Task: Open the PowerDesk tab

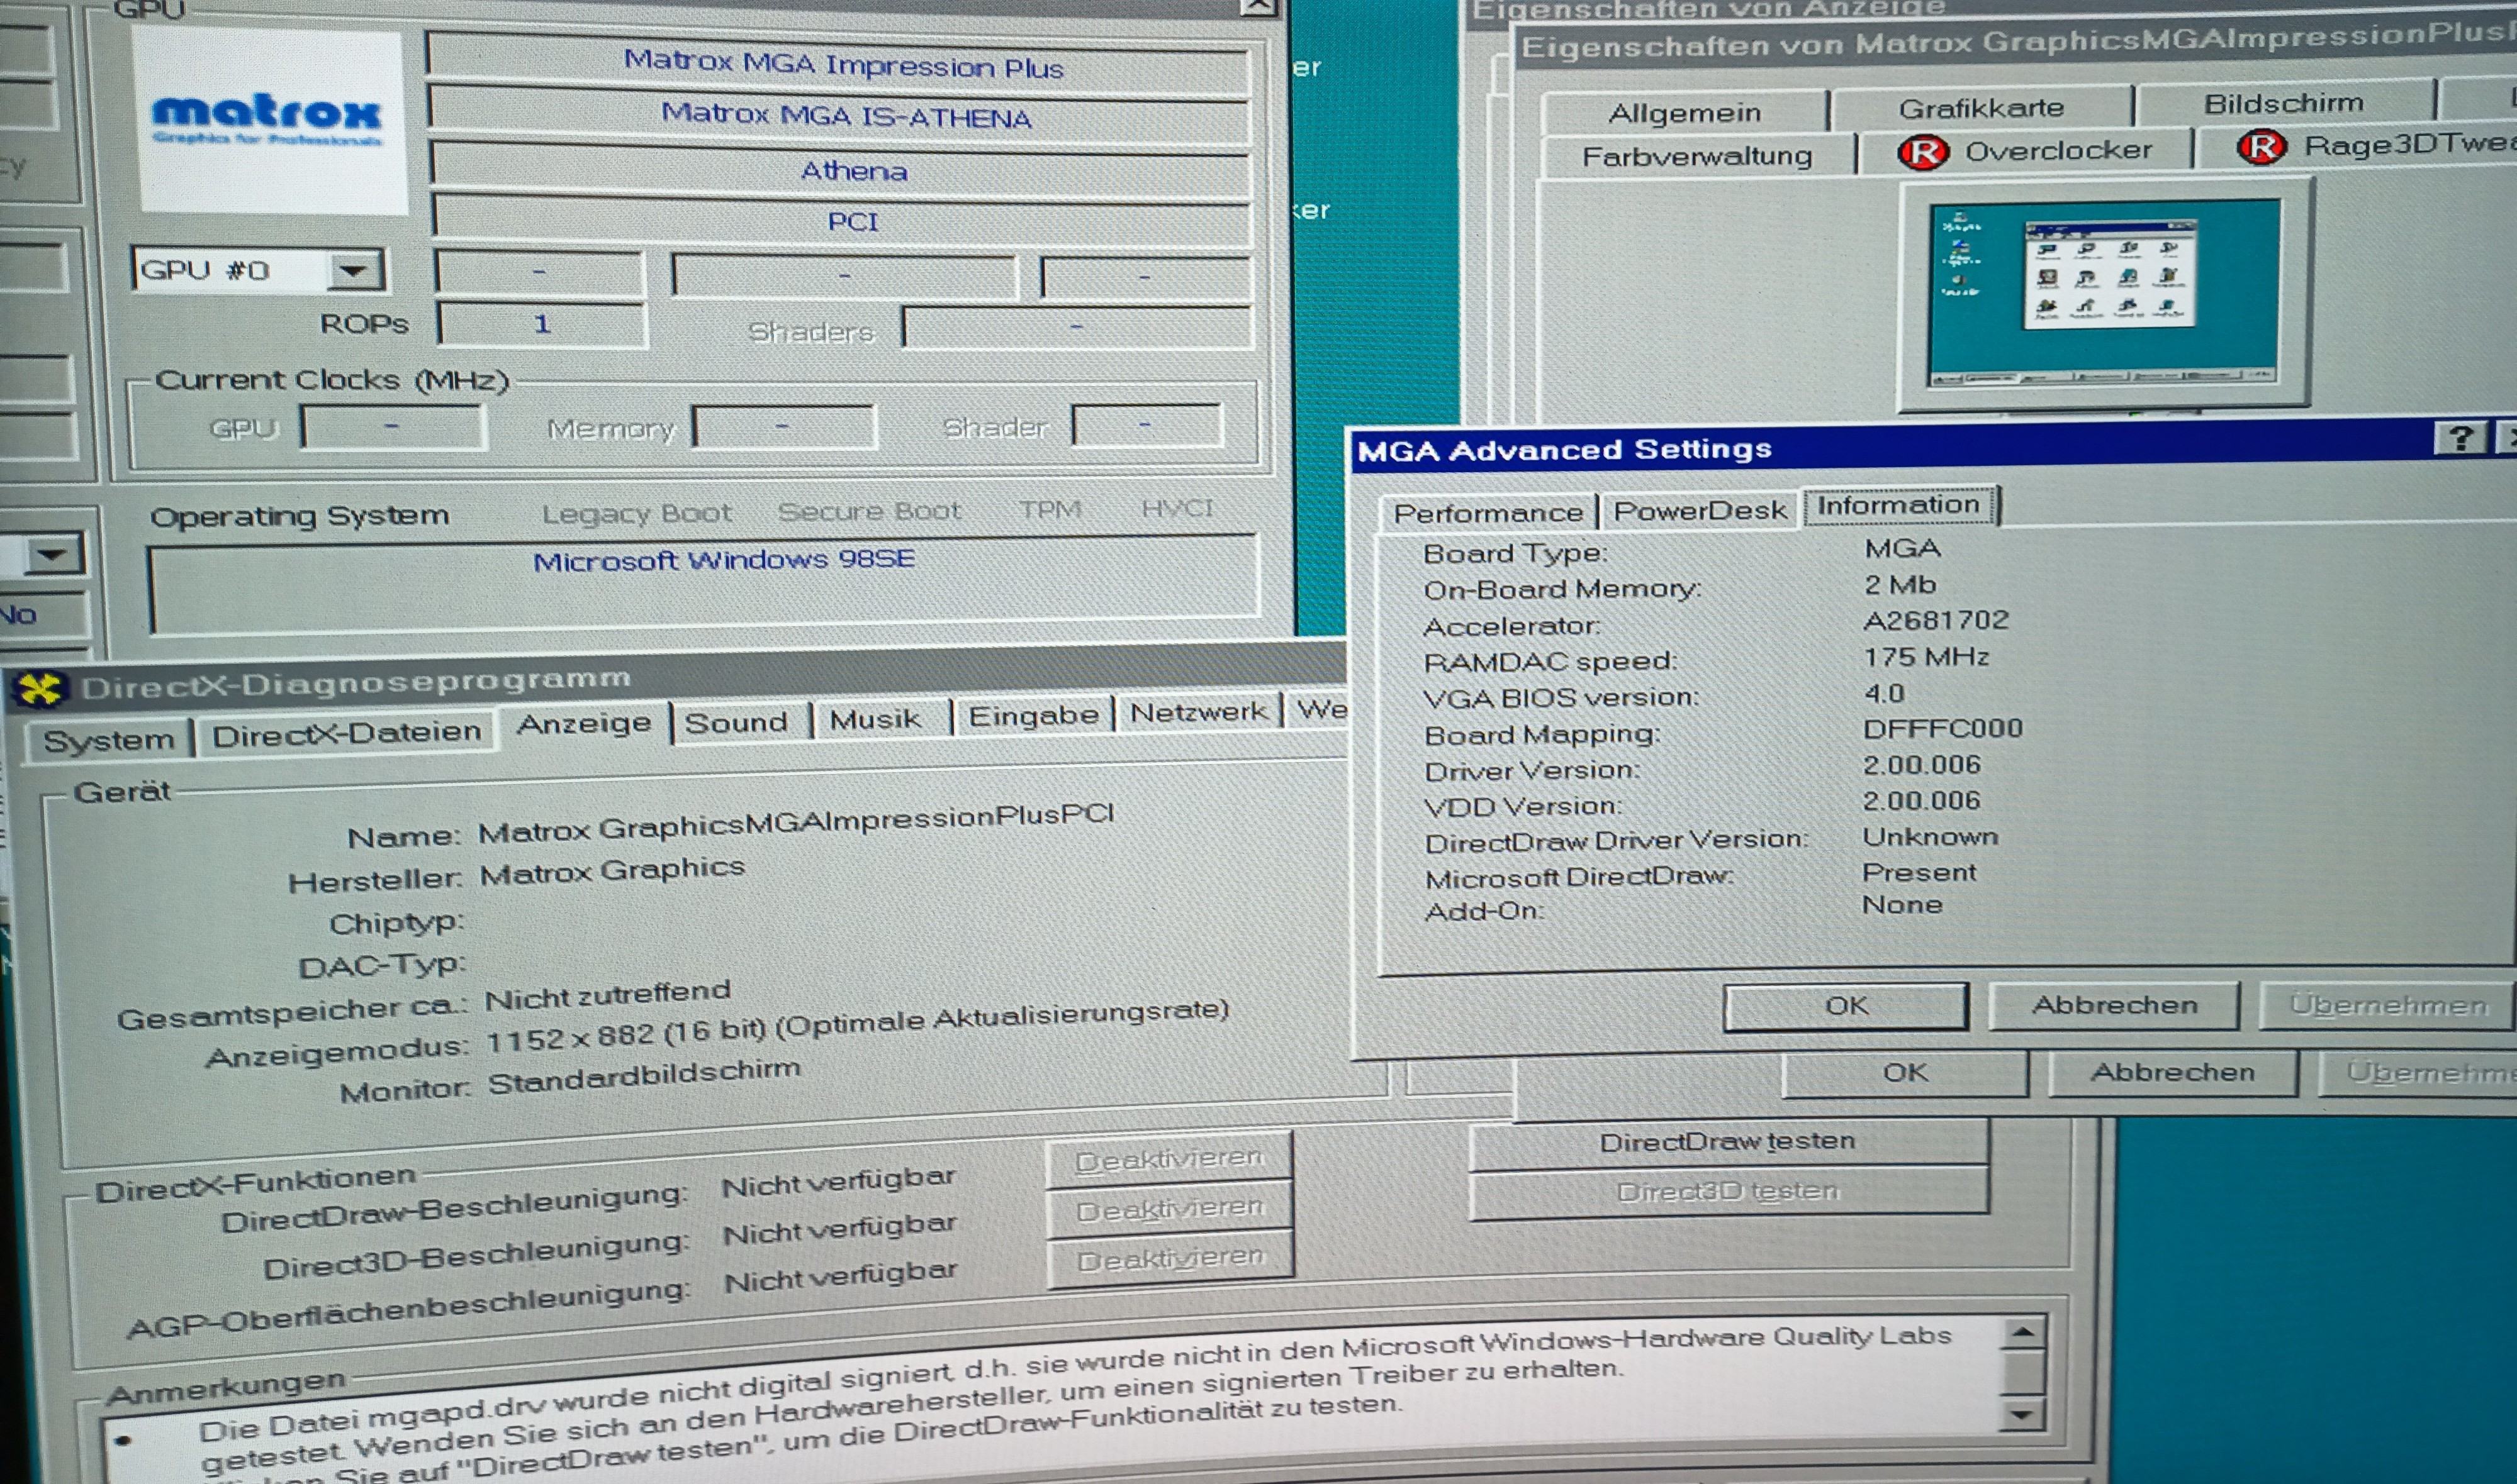Action: pyautogui.click(x=1700, y=511)
